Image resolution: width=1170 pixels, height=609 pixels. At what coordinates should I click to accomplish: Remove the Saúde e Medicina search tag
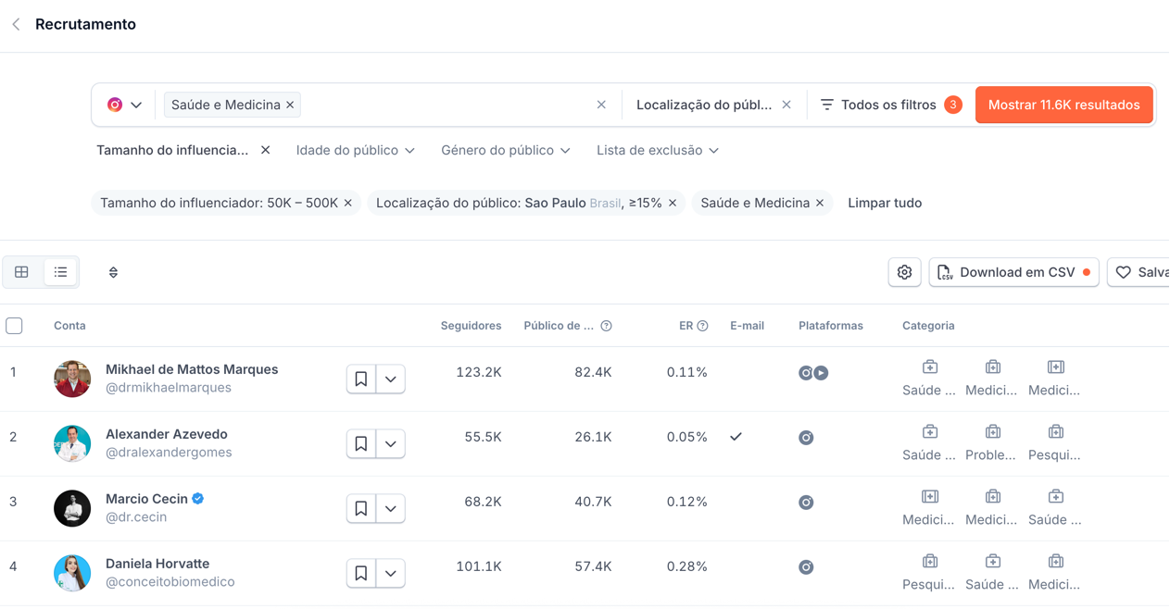290,106
